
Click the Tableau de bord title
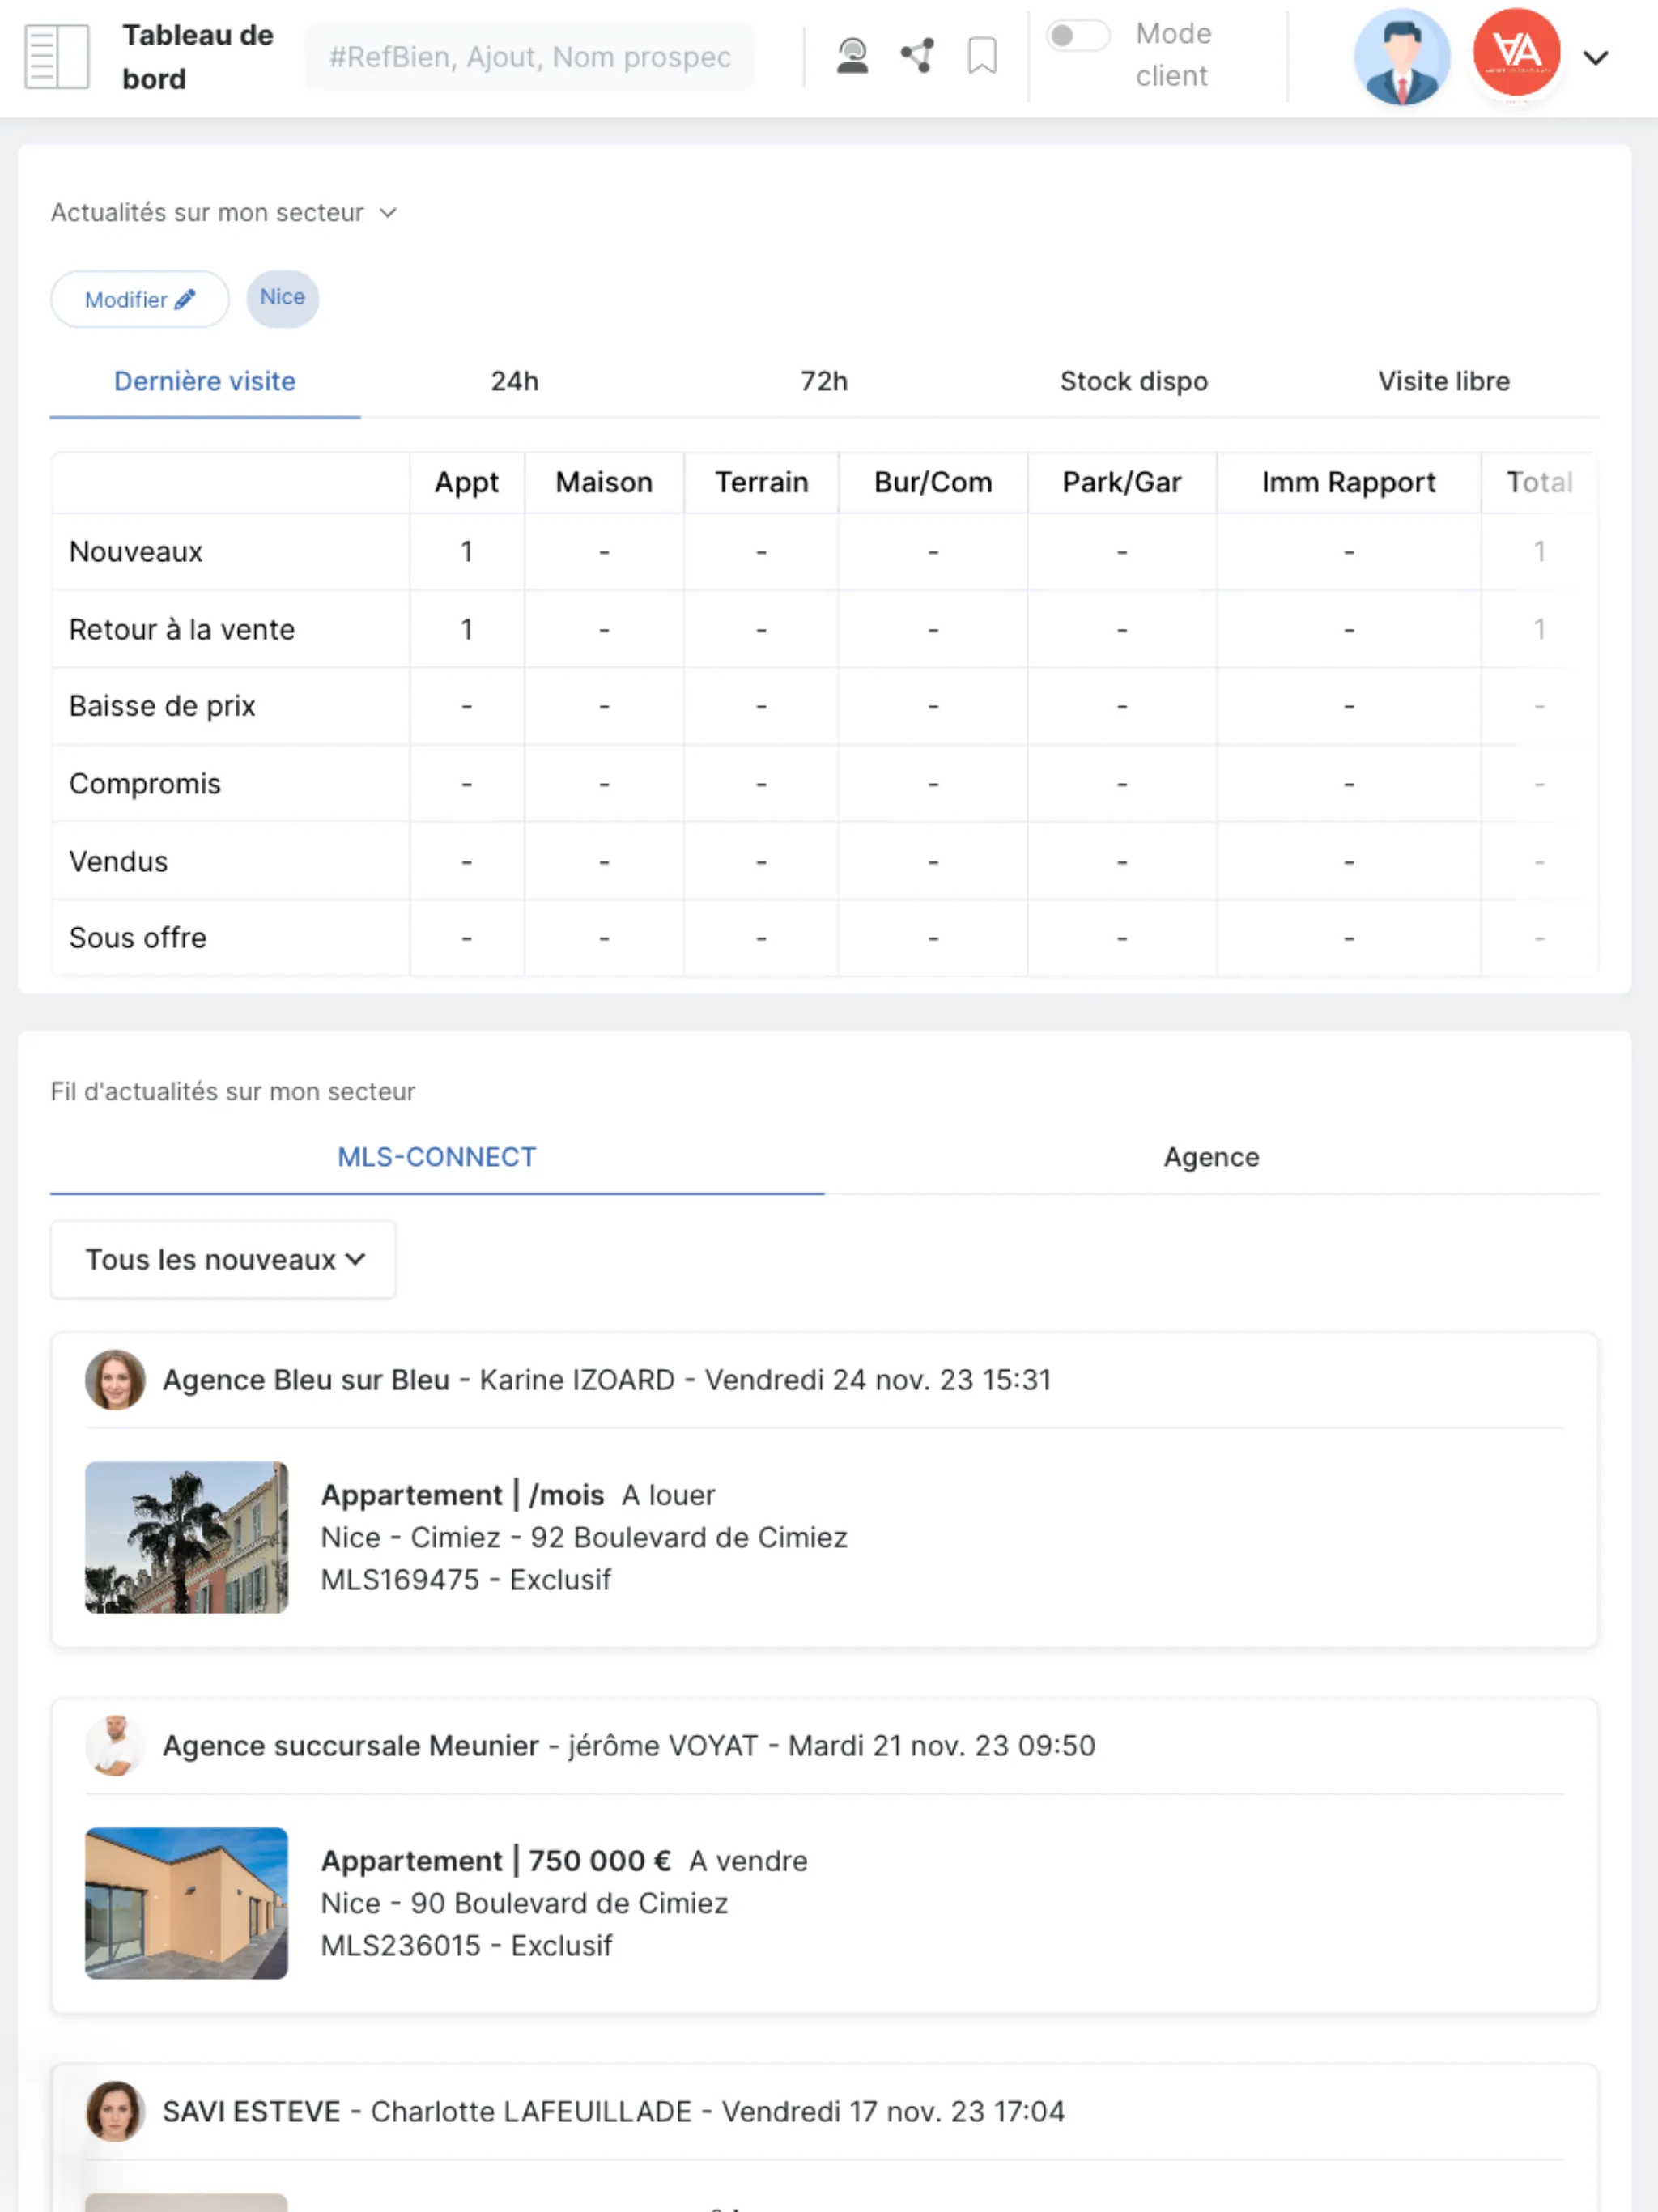198,57
